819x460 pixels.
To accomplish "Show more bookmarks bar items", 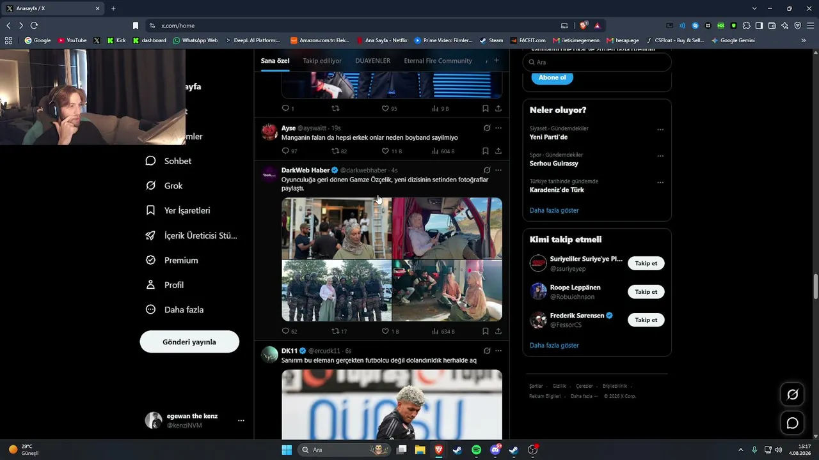I will [804, 40].
